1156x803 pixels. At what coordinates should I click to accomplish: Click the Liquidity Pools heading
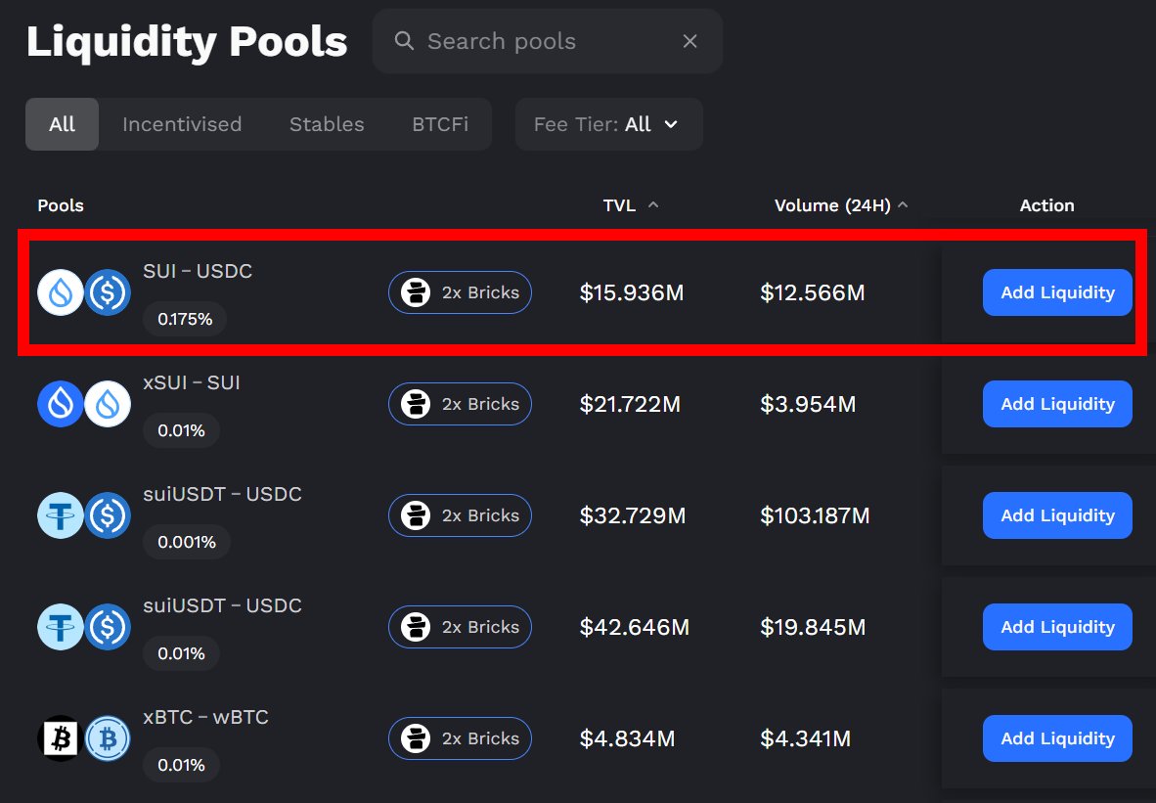(187, 41)
